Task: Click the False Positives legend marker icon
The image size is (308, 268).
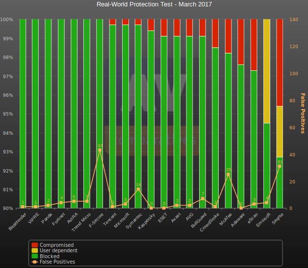Action: coord(34,262)
